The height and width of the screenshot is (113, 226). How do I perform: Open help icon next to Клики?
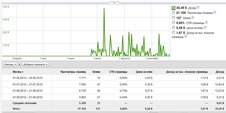pyautogui.click(x=193, y=18)
